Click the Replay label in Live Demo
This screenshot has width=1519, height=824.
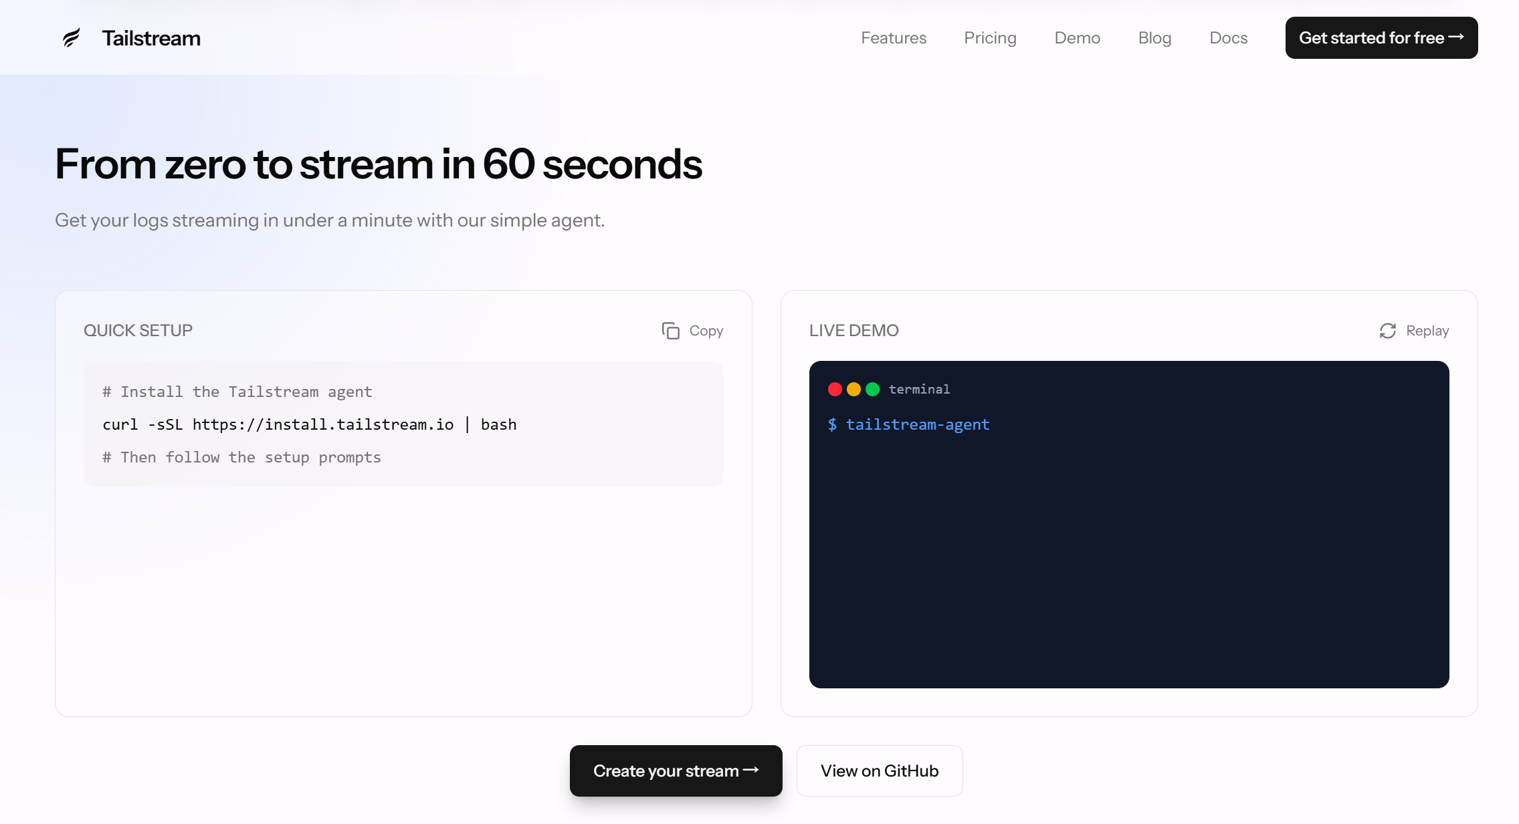pyautogui.click(x=1427, y=331)
